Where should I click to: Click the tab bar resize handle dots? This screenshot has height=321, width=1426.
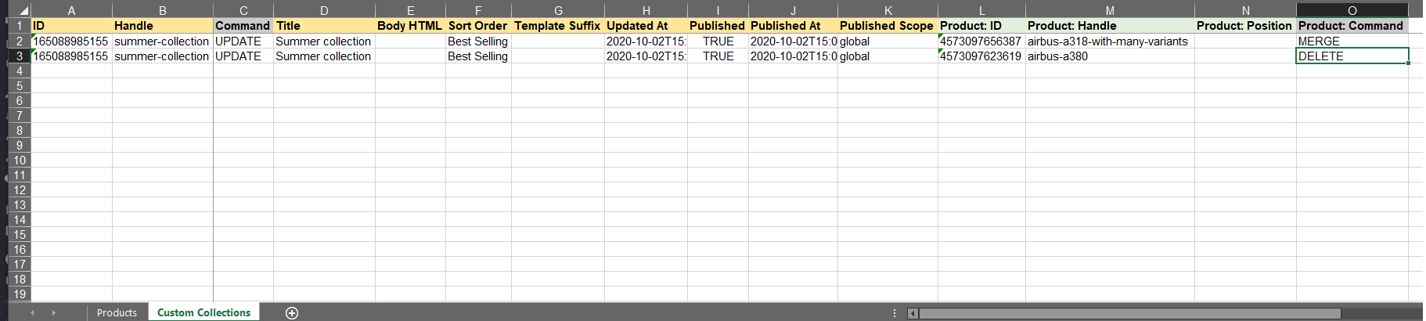(895, 313)
